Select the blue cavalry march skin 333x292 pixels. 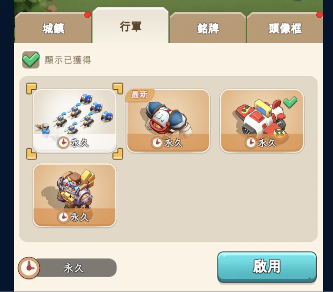74,121
